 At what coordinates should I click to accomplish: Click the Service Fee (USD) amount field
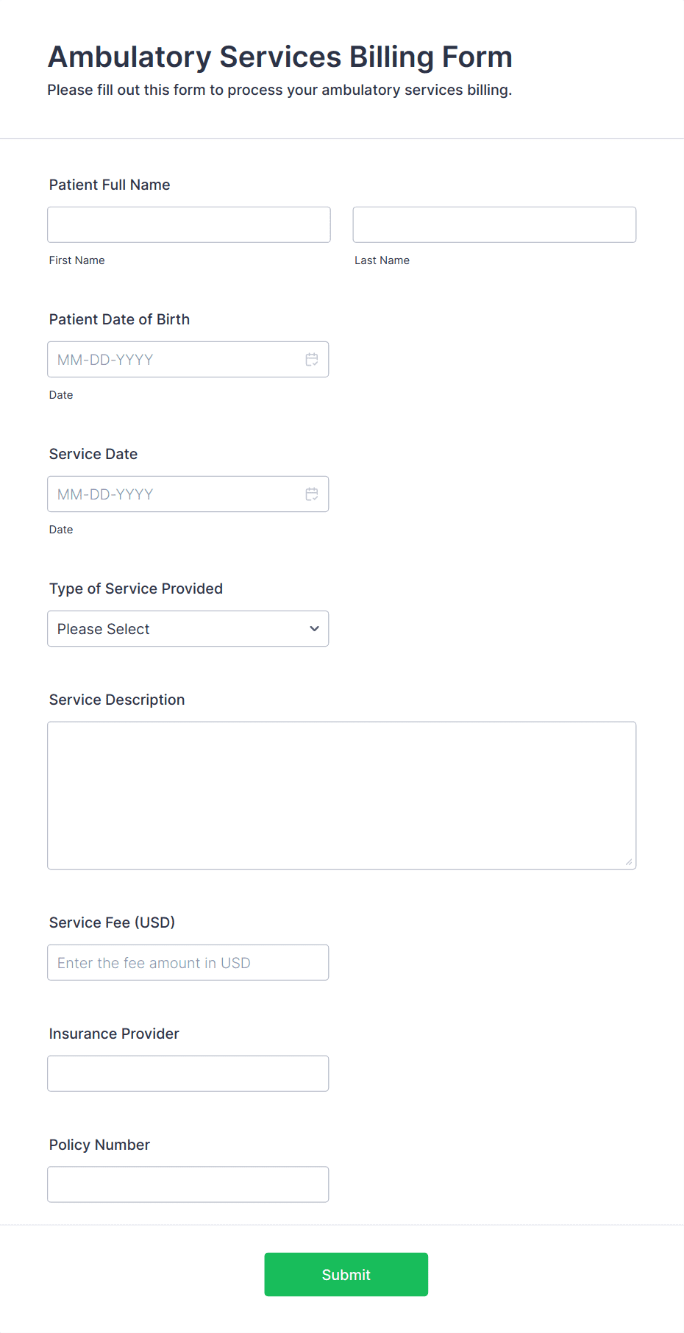tap(188, 962)
